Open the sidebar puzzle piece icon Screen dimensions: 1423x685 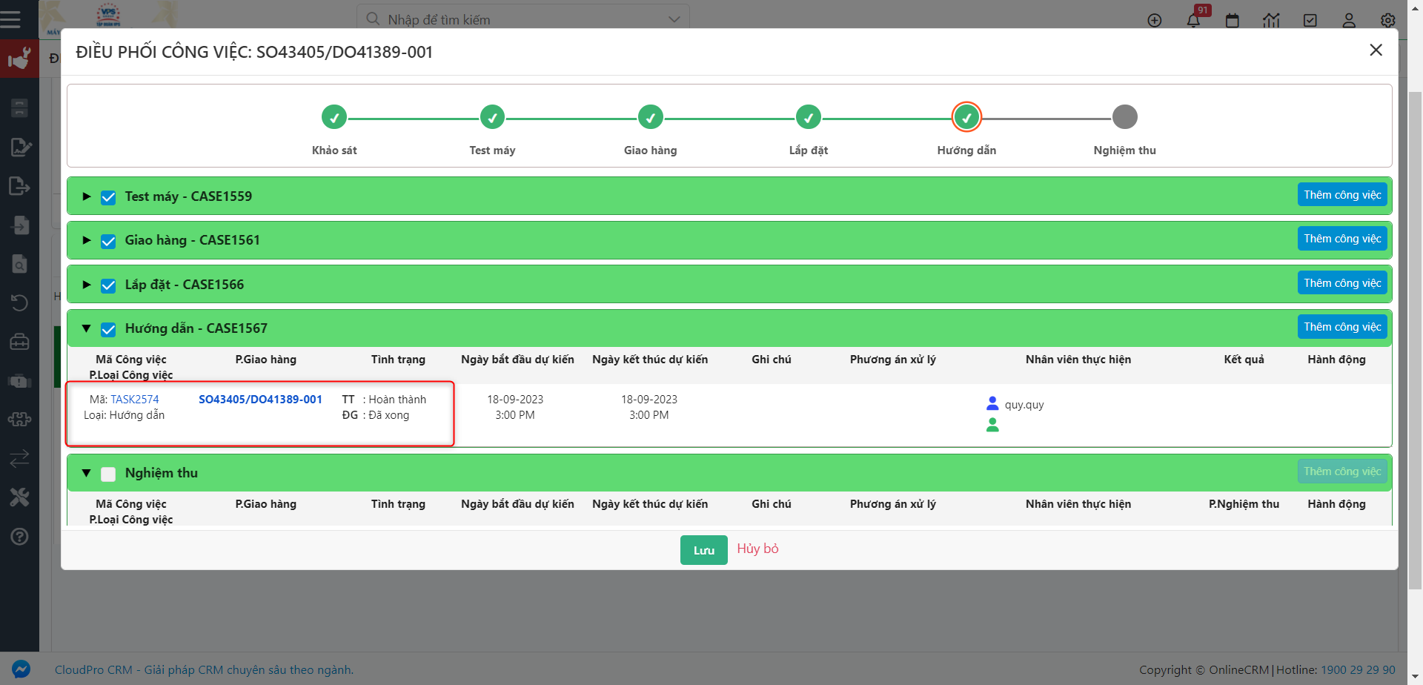point(20,420)
